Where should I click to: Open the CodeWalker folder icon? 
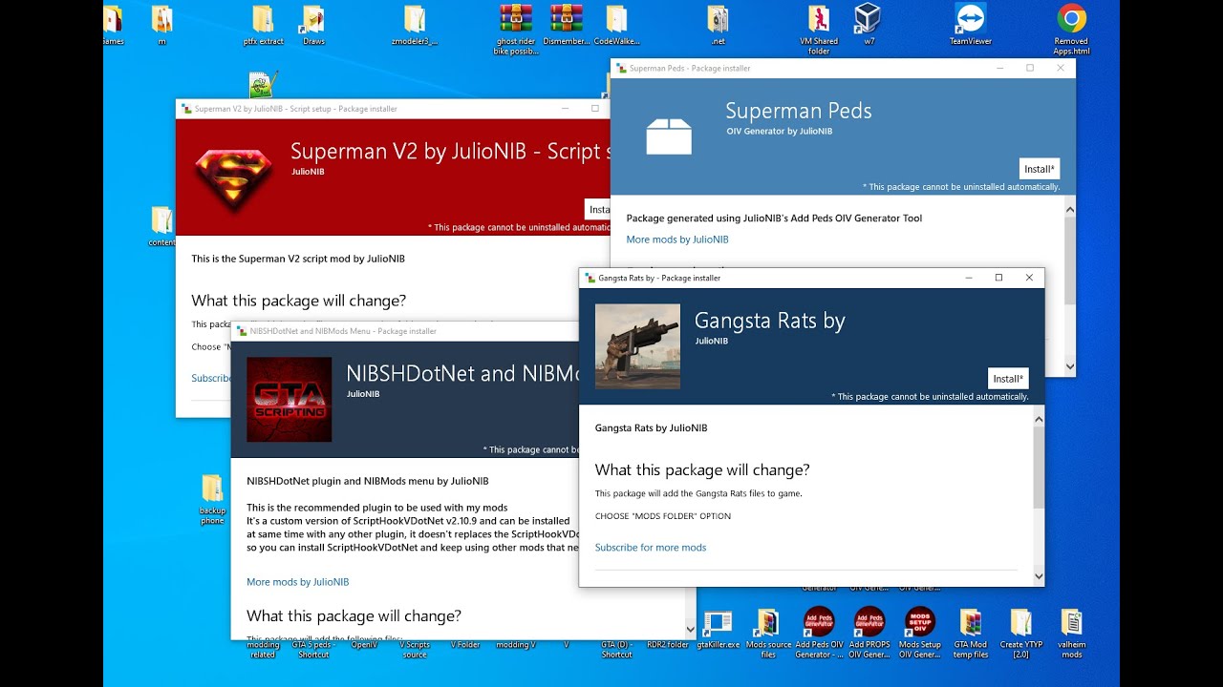point(616,26)
